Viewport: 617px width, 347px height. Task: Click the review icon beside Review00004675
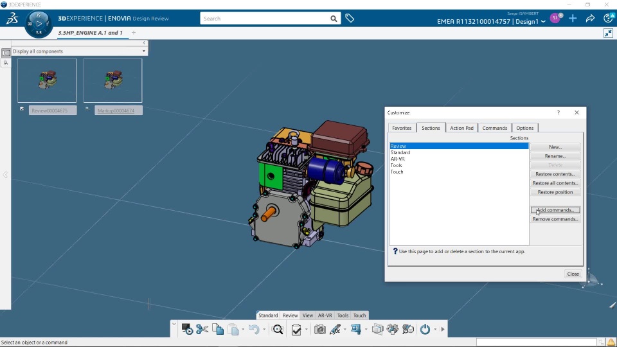[x=22, y=109]
